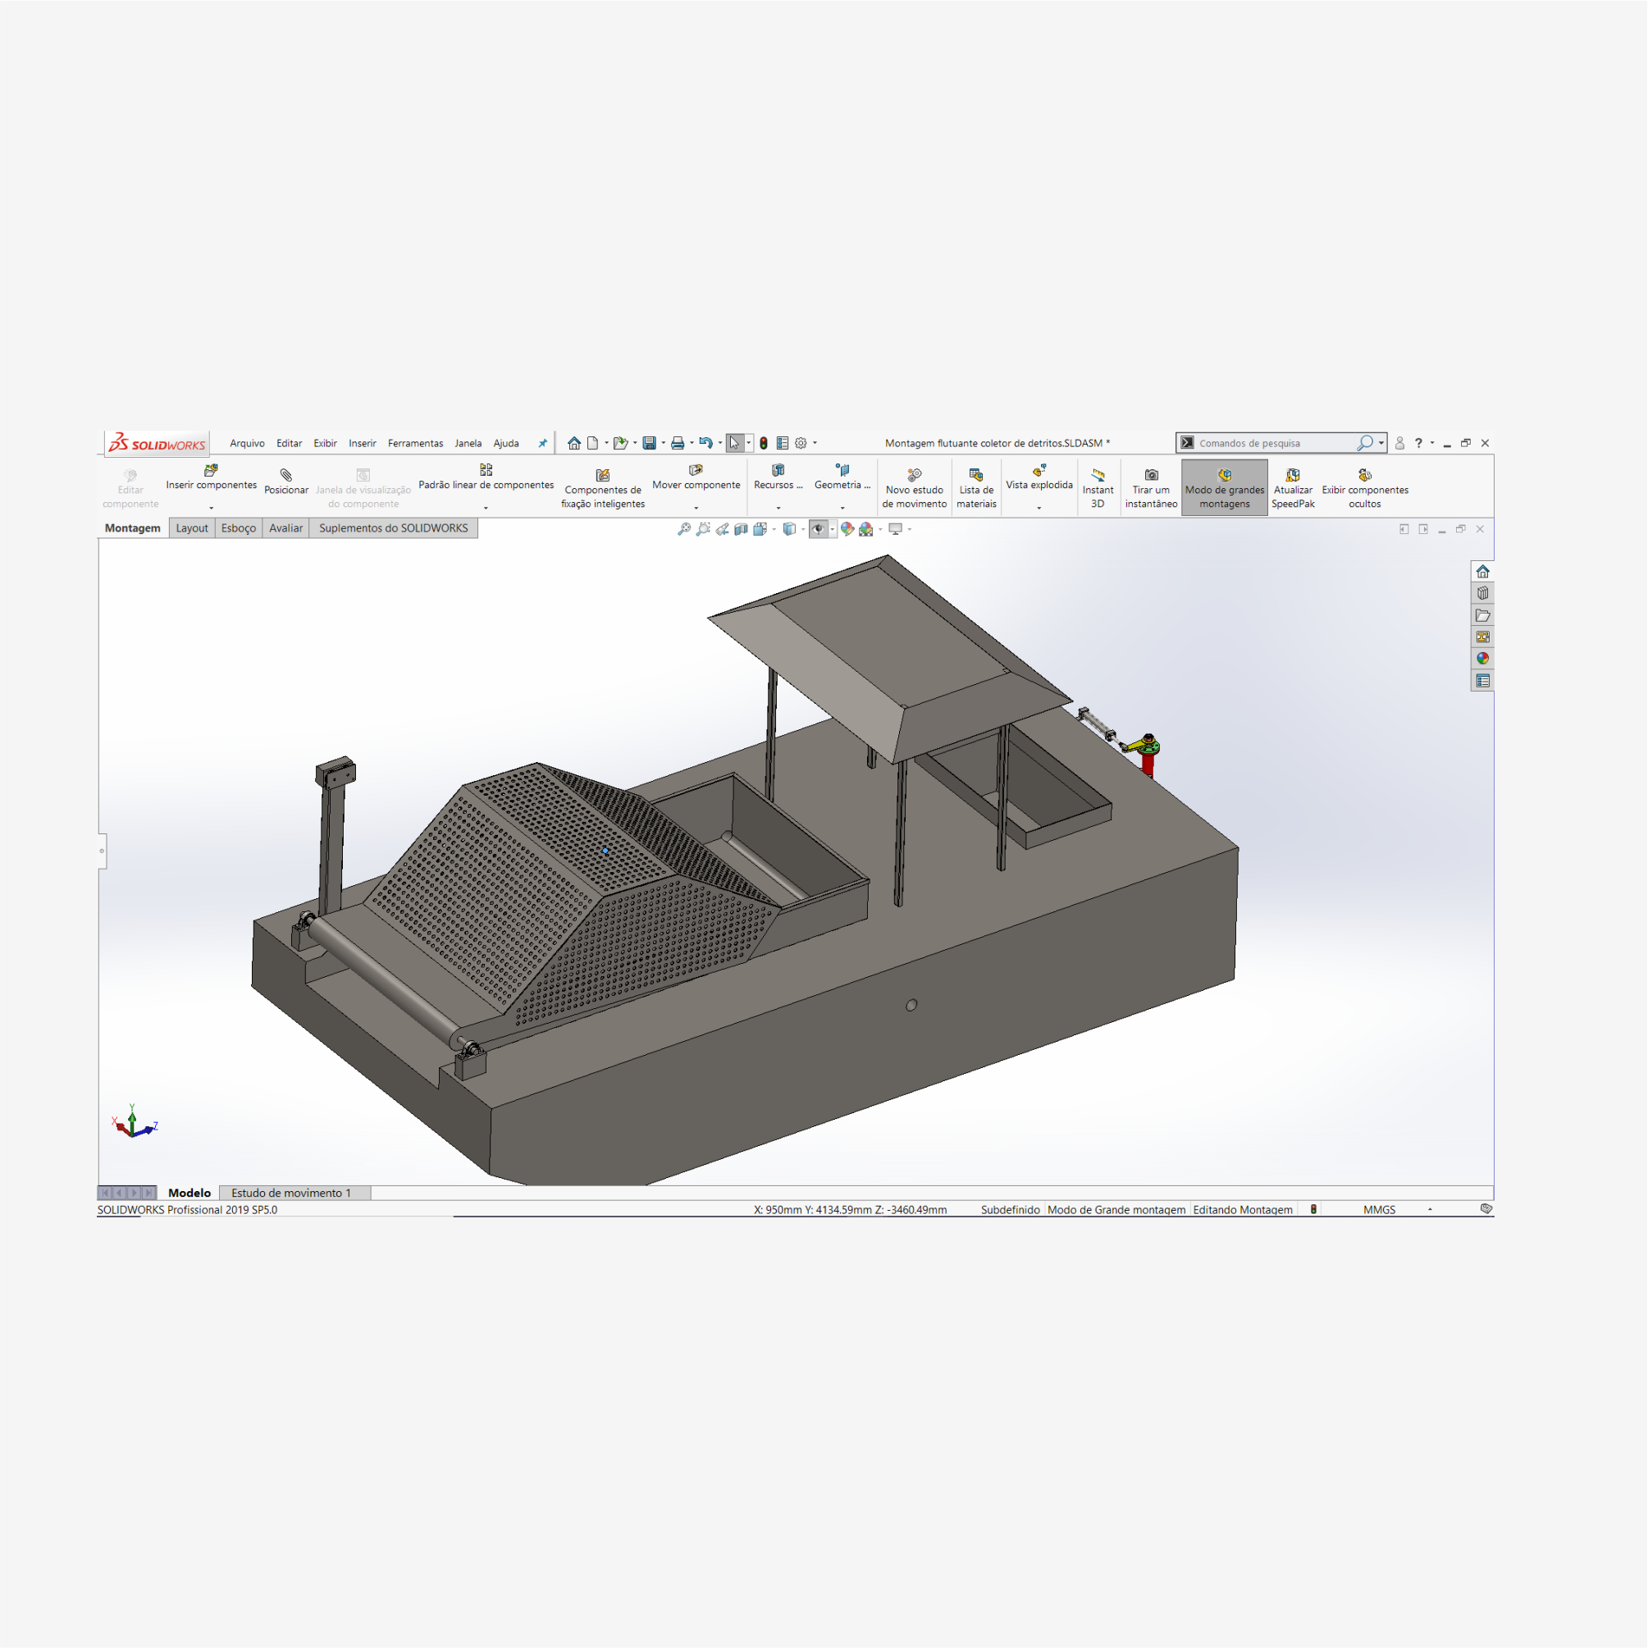The width and height of the screenshot is (1648, 1648).
Task: Click Apply Scene icon
Action: [865, 529]
